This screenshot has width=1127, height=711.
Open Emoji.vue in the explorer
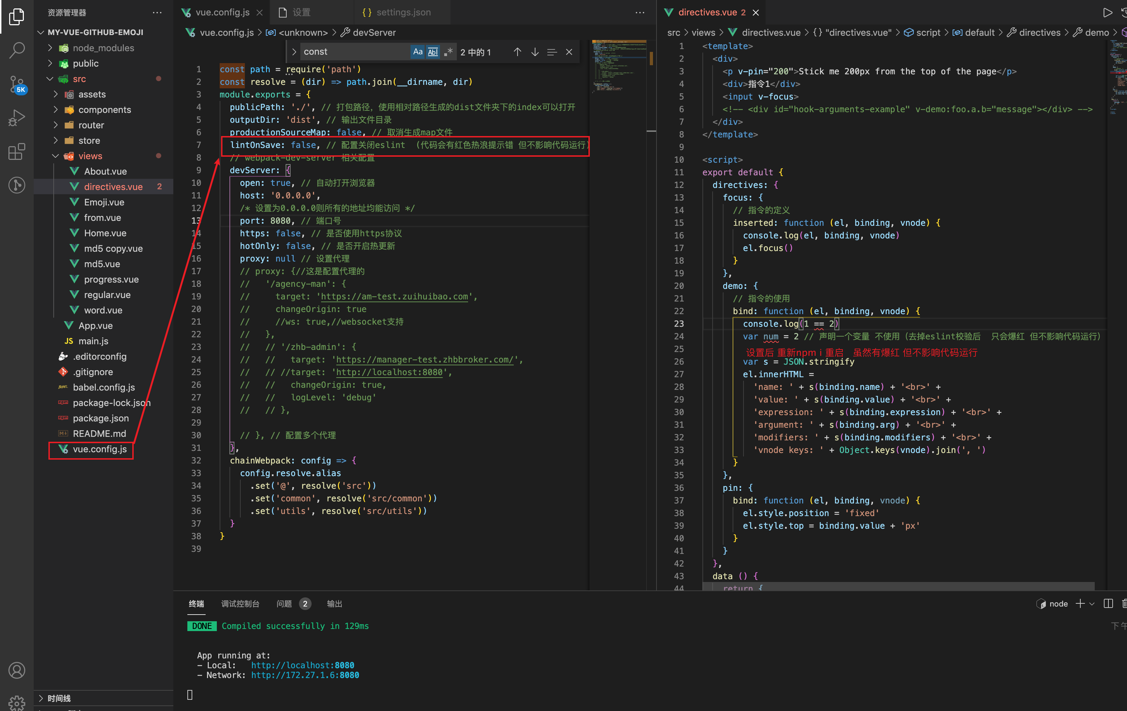(104, 202)
